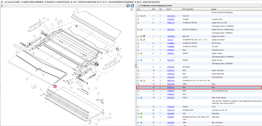Add STRAP 87561564 with its plus icon
This screenshot has width=262, height=126.
(x=138, y=107)
